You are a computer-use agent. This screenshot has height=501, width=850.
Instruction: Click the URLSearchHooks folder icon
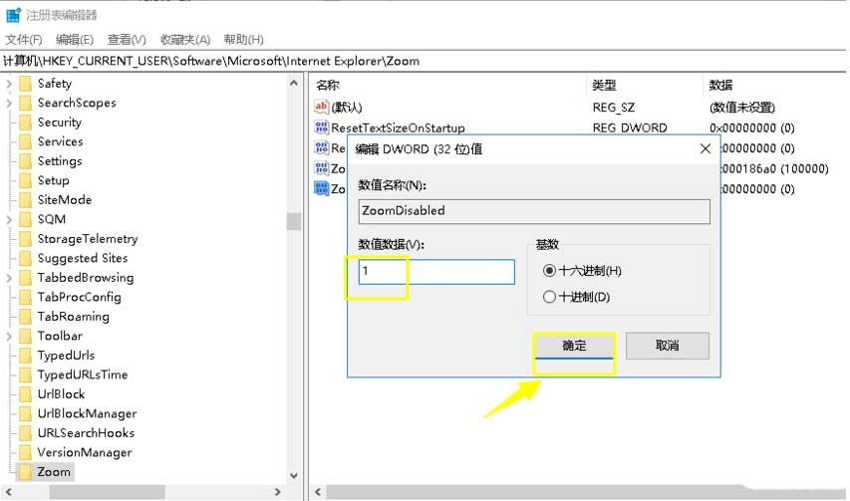click(25, 433)
